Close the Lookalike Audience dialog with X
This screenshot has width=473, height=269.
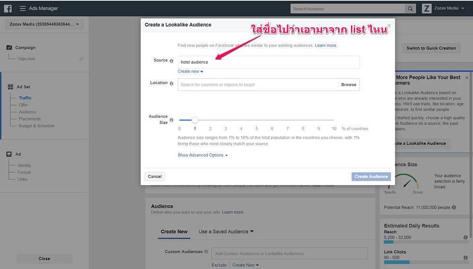[389, 25]
